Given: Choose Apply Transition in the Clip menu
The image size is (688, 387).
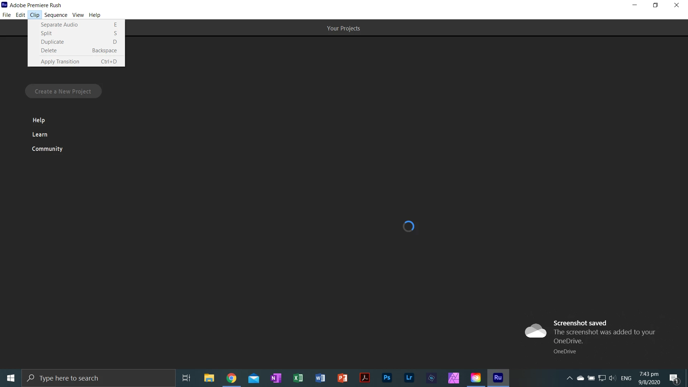Looking at the screenshot, I should [x=60, y=61].
